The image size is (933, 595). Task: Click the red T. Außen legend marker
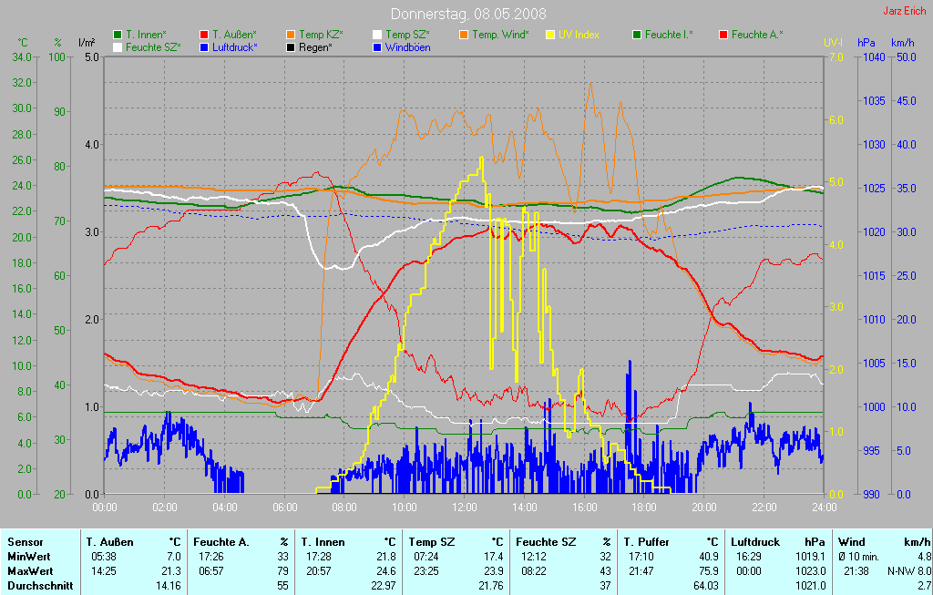pyautogui.click(x=204, y=35)
